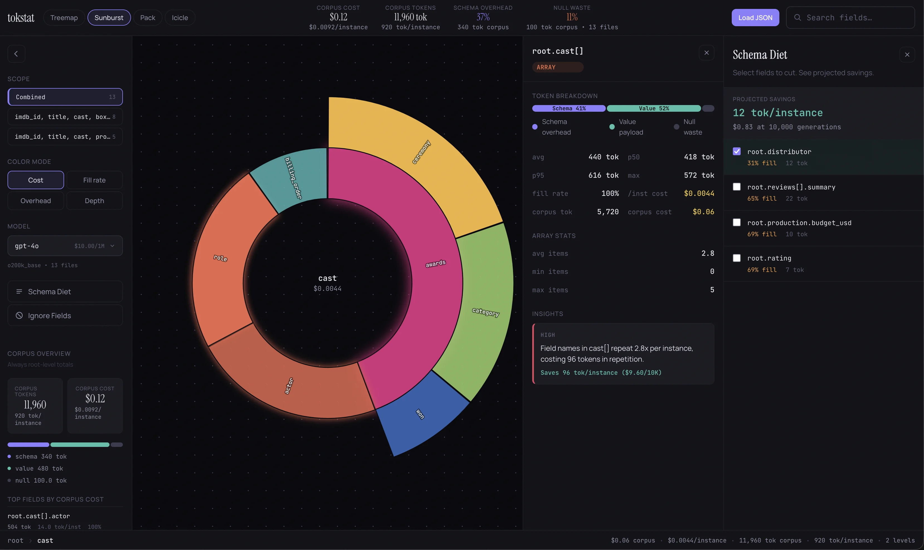Select Depth color mode
Viewport: 924px width, 550px height.
(x=94, y=201)
